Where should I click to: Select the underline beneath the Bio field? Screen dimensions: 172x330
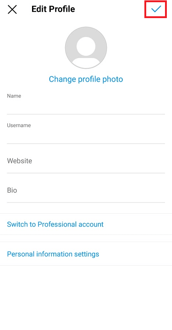point(86,203)
